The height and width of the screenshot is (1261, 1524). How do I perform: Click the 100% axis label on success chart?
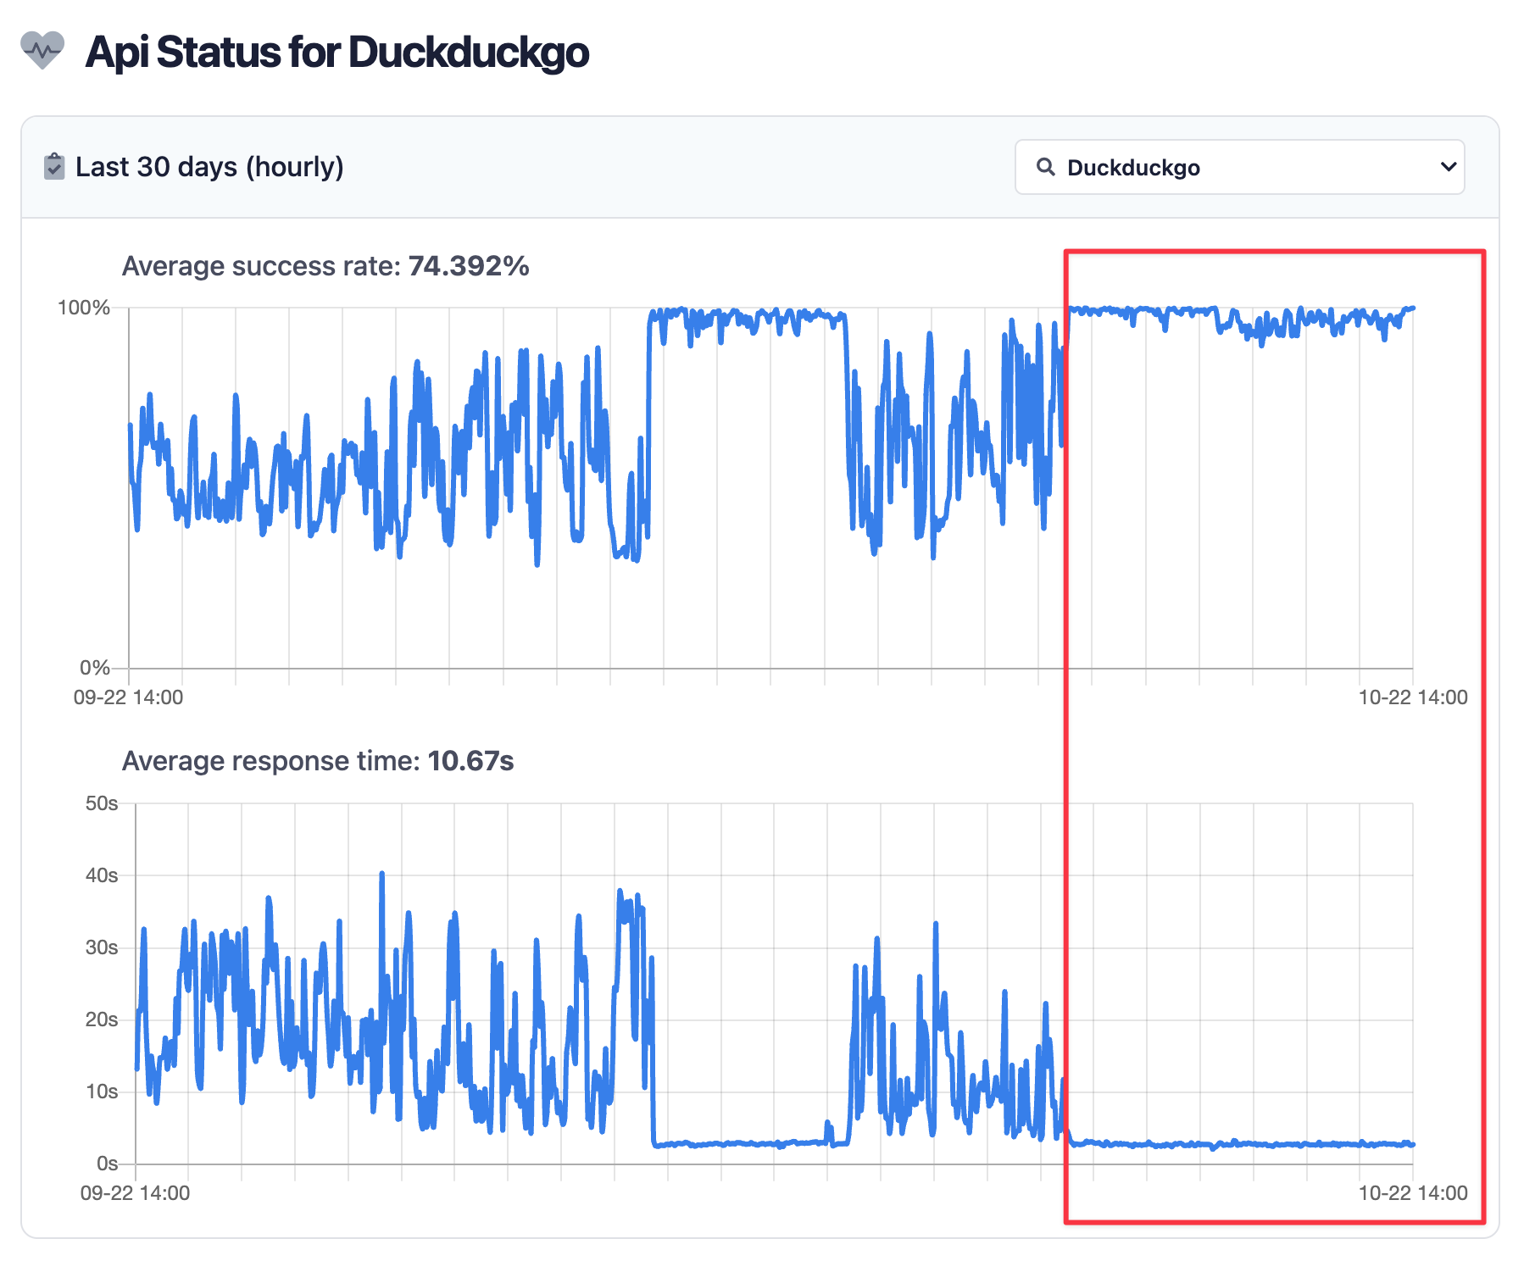83,308
